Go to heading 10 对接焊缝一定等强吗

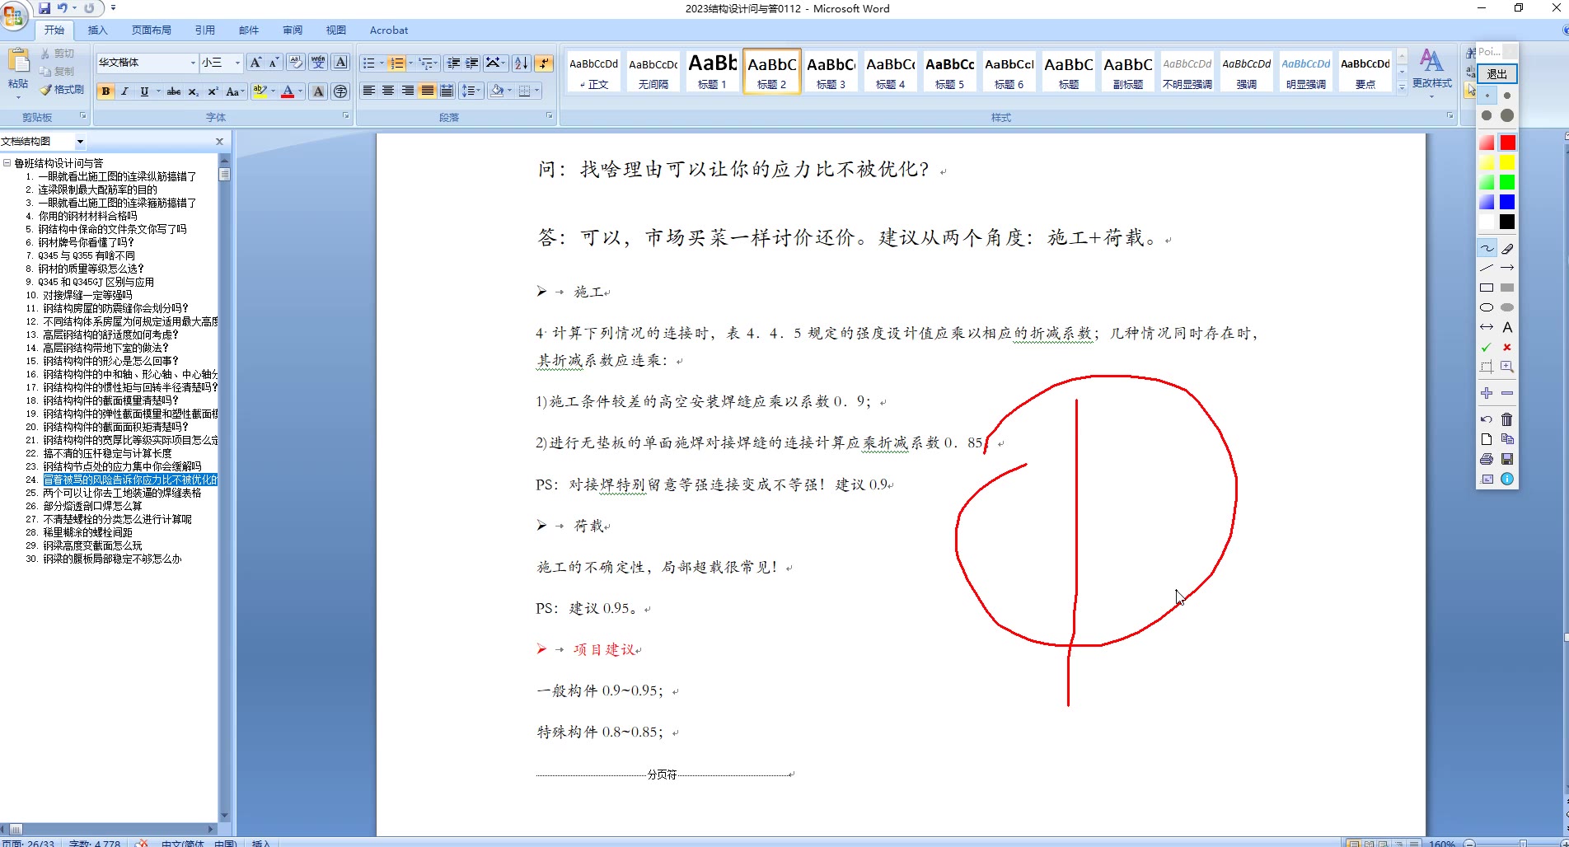(87, 295)
